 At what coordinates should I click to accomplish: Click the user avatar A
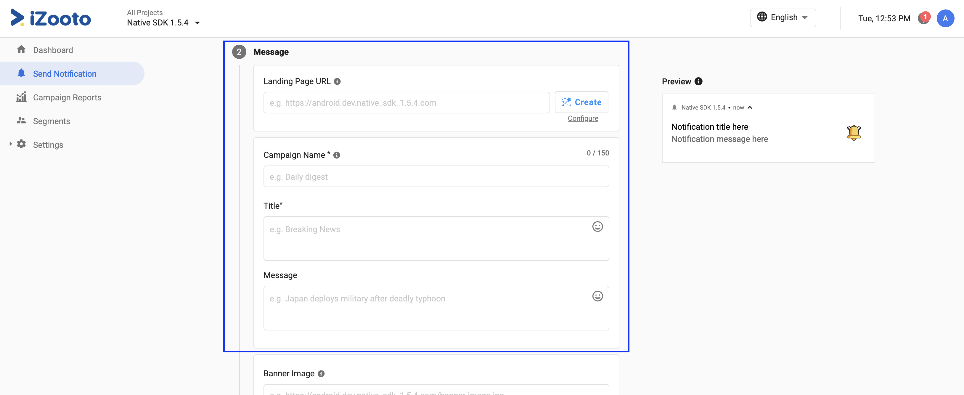point(945,18)
